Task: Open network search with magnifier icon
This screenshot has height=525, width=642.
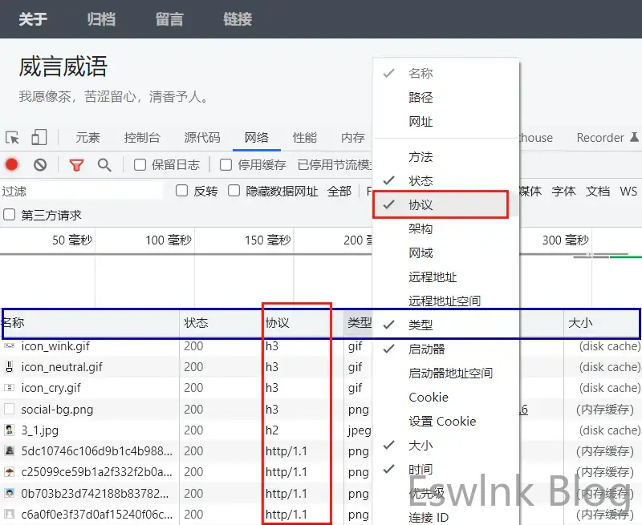Action: pos(104,165)
